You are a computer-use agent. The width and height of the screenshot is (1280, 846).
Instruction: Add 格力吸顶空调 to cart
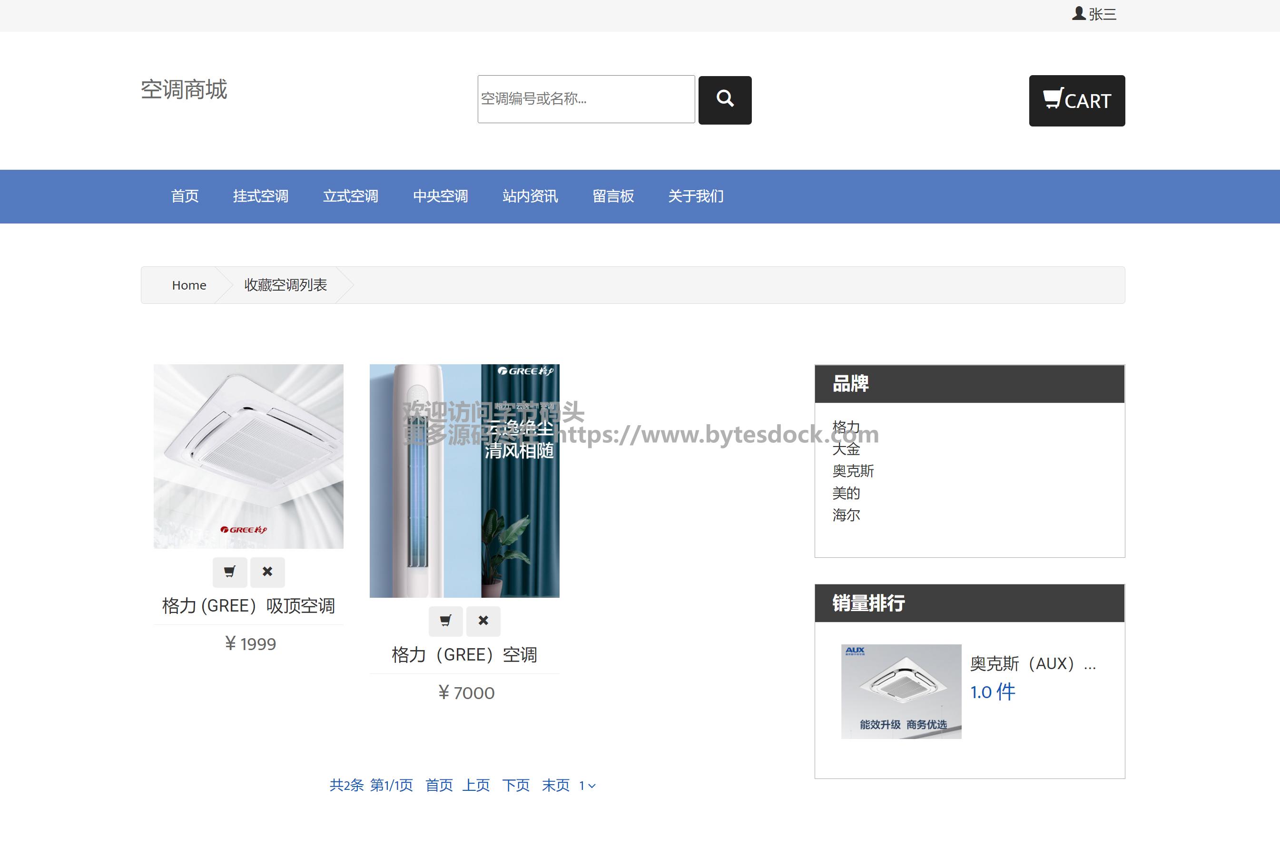pyautogui.click(x=229, y=572)
